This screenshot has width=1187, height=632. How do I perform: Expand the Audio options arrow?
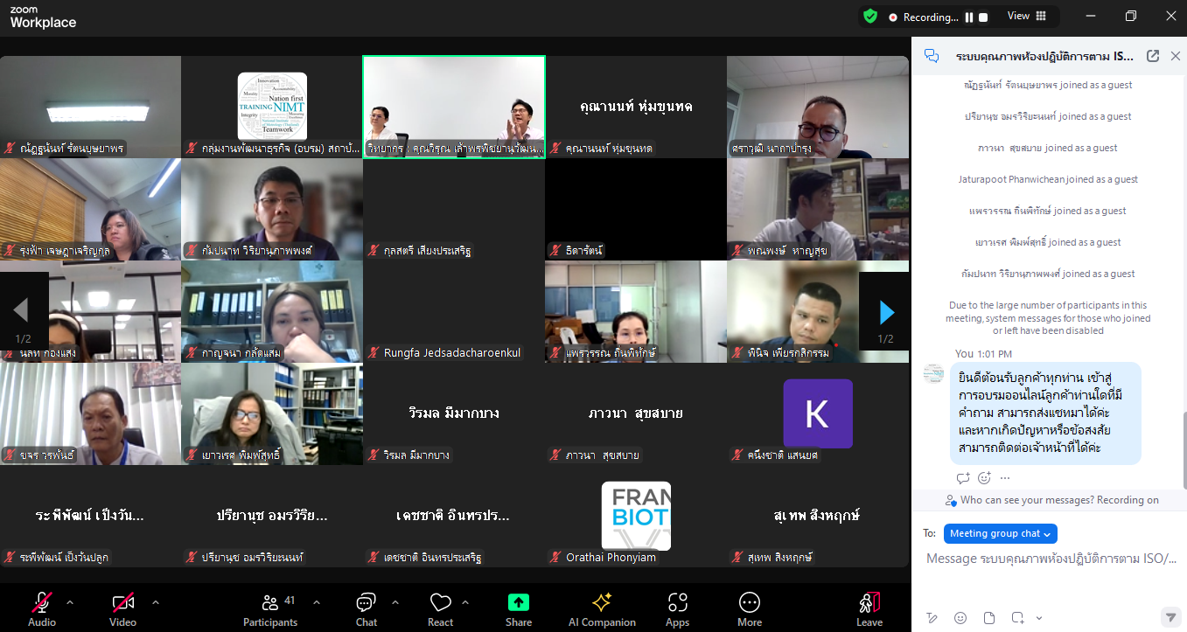(x=70, y=602)
